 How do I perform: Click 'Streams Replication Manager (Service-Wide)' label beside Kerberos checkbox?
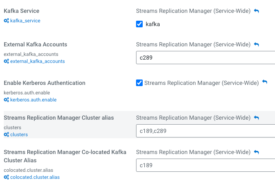(x=201, y=83)
